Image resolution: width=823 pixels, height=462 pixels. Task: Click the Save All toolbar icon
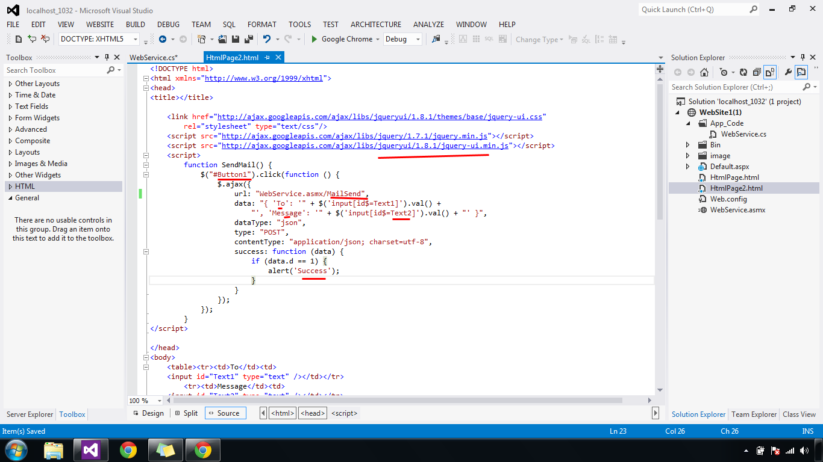click(248, 39)
